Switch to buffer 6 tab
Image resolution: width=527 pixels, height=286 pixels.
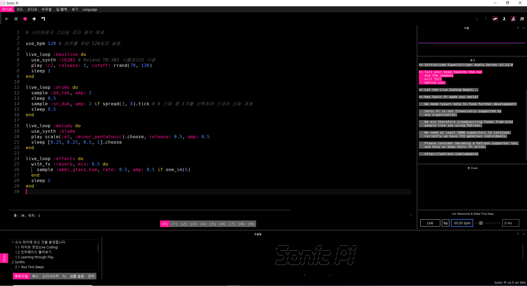coord(222,224)
